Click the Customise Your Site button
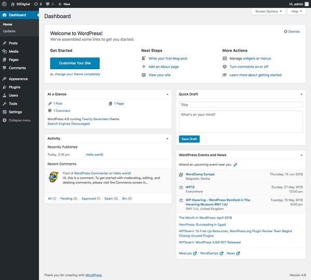Image resolution: width=311 pixels, height=280 pixels. [x=75, y=63]
